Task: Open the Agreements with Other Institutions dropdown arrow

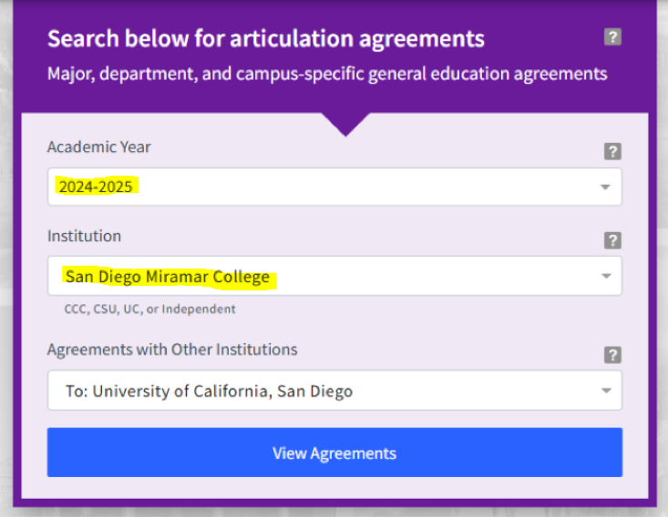Action: click(x=605, y=391)
